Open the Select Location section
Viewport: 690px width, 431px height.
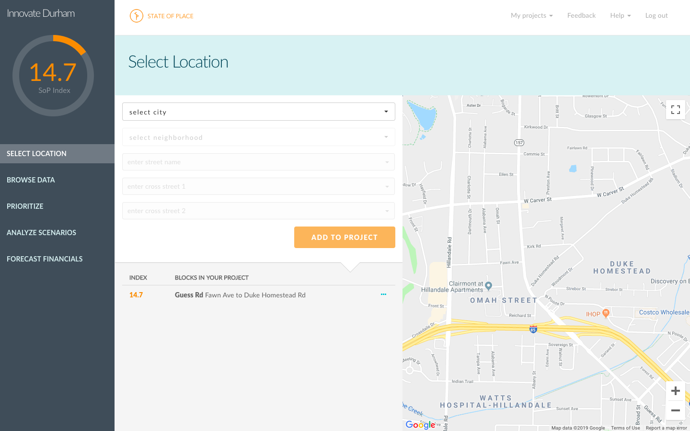[57, 154]
